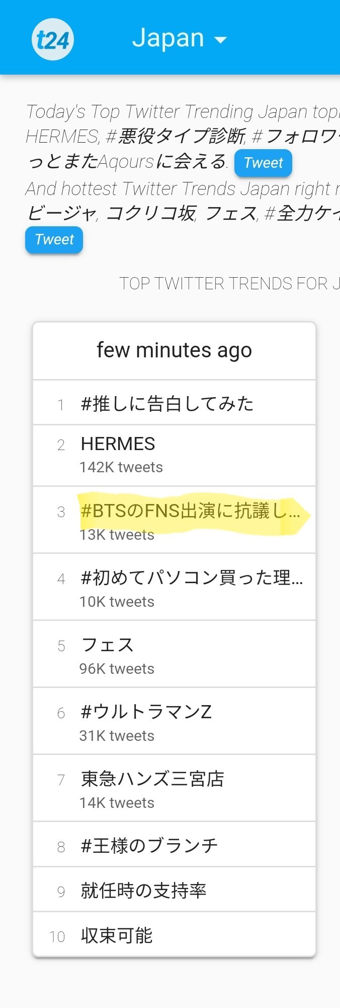Open the フェス trend
The height and width of the screenshot is (1008, 340).
[107, 645]
